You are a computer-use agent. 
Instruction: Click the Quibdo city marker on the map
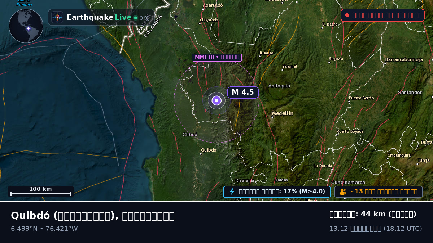point(201,154)
